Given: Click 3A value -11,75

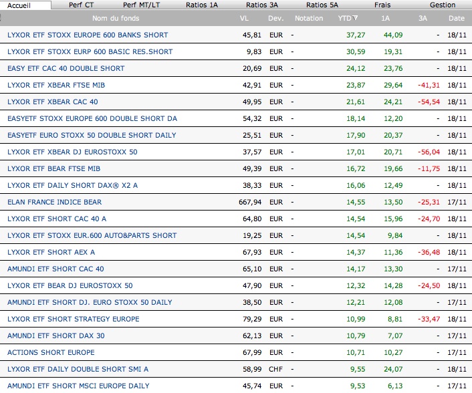Looking at the screenshot, I should [429, 168].
